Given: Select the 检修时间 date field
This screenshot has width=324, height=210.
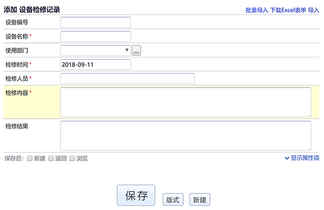Looking at the screenshot, I should [x=95, y=64].
